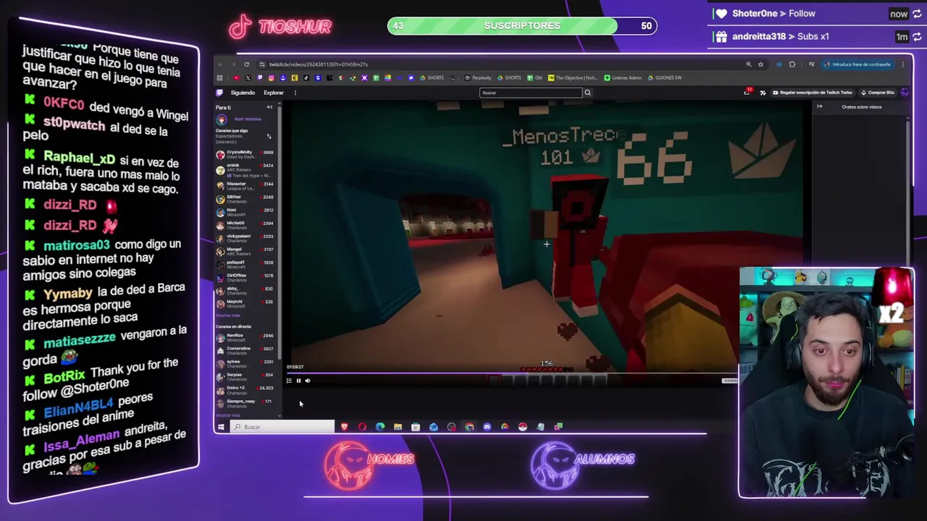Switch to the Explorar tab
The height and width of the screenshot is (521, 927).
point(274,93)
